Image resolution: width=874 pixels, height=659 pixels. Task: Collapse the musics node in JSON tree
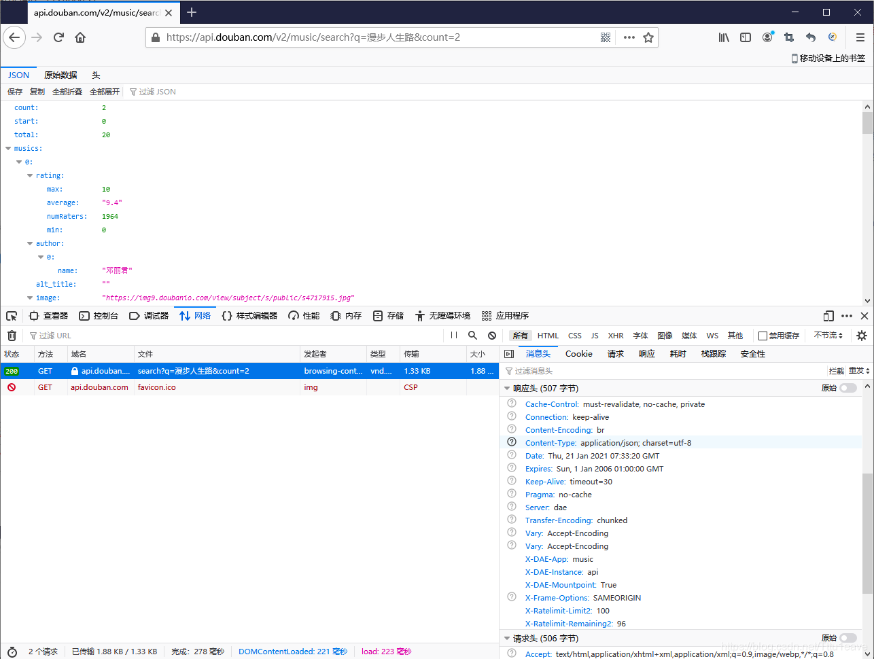(x=8, y=148)
